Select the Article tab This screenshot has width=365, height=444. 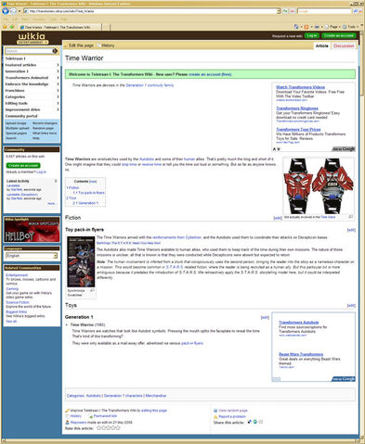coord(321,45)
